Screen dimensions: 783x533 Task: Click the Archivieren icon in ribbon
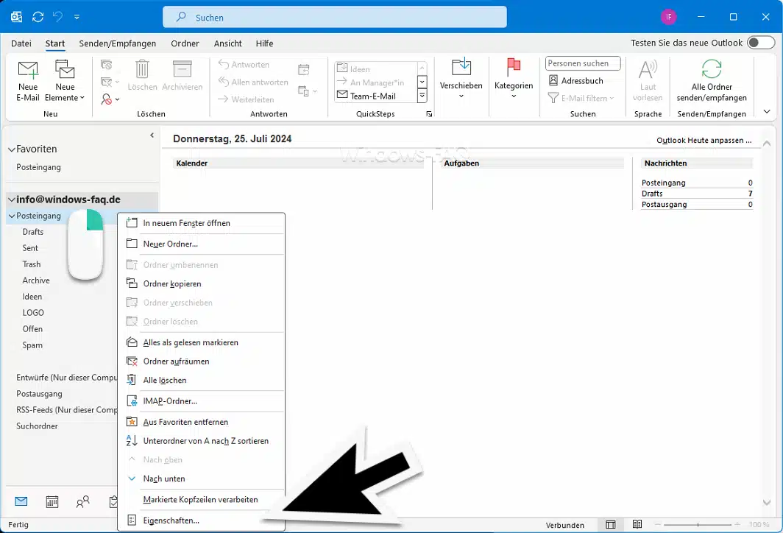click(183, 75)
